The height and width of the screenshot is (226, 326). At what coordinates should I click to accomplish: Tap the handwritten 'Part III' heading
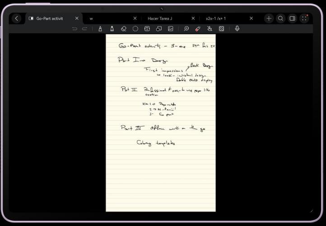pyautogui.click(x=132, y=127)
